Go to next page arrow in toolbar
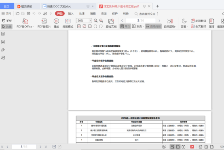 click(x=159, y=21)
